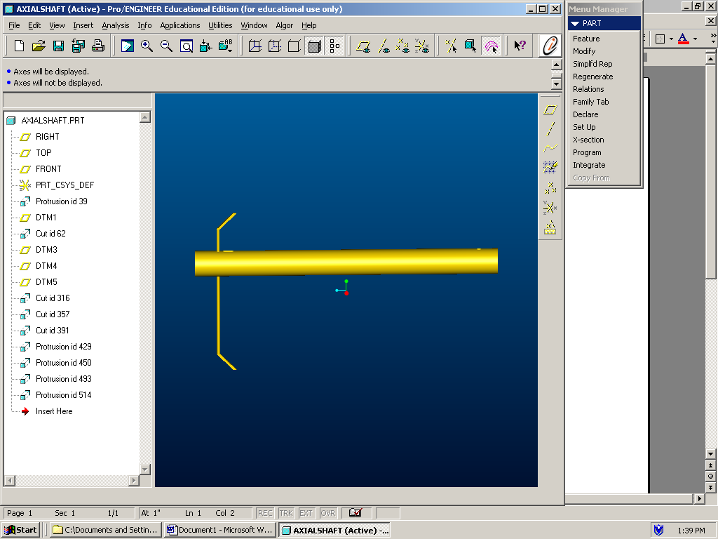Open the Algor menu

pyautogui.click(x=285, y=25)
